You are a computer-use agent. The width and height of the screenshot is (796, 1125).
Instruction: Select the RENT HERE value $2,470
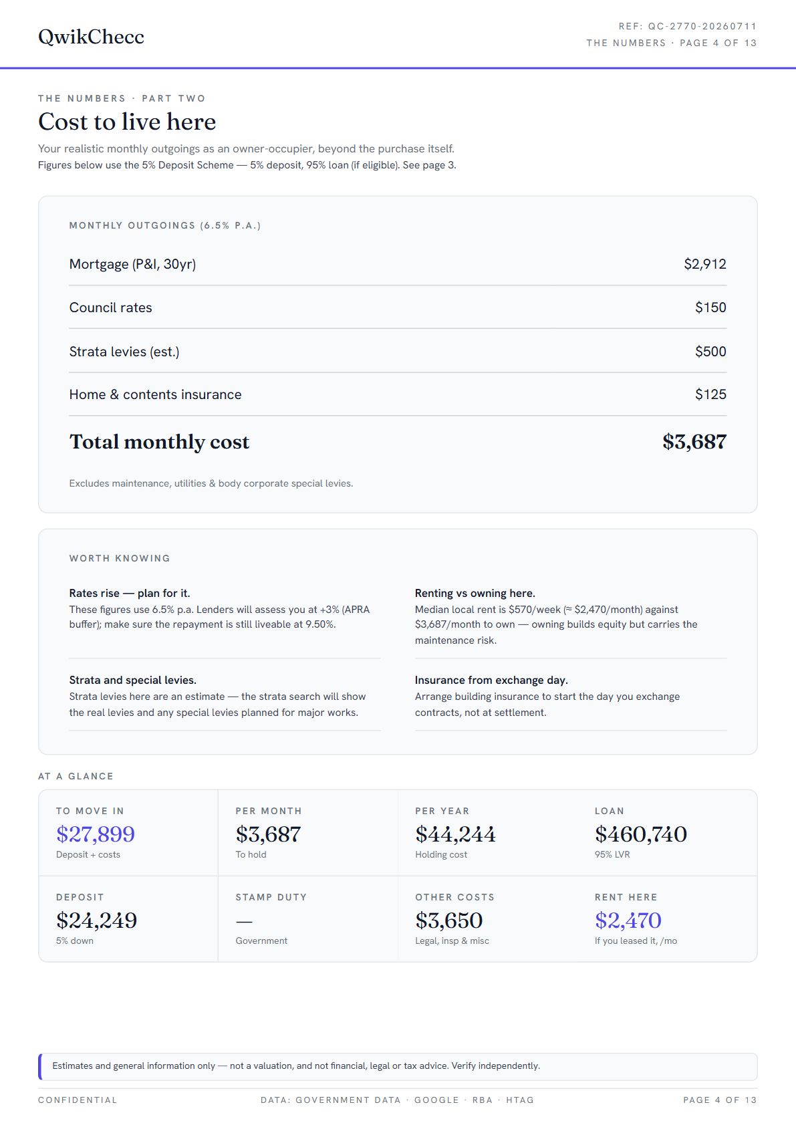[x=628, y=920]
